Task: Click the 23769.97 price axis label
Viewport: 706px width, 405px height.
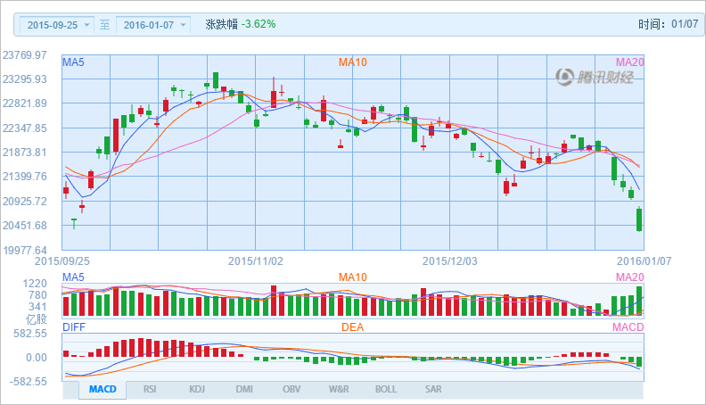Action: coord(25,55)
